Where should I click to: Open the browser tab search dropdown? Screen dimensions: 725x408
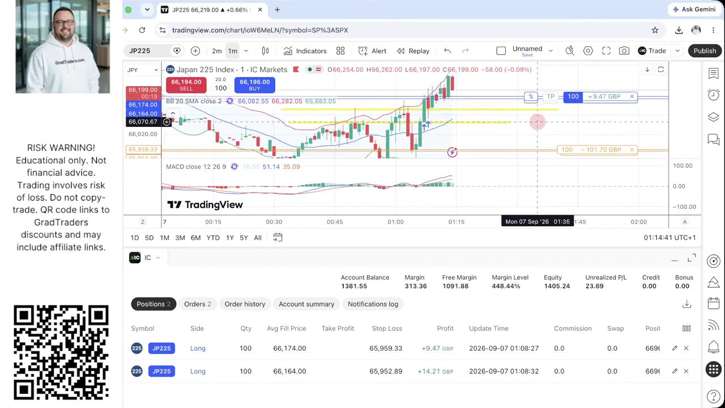147,10
